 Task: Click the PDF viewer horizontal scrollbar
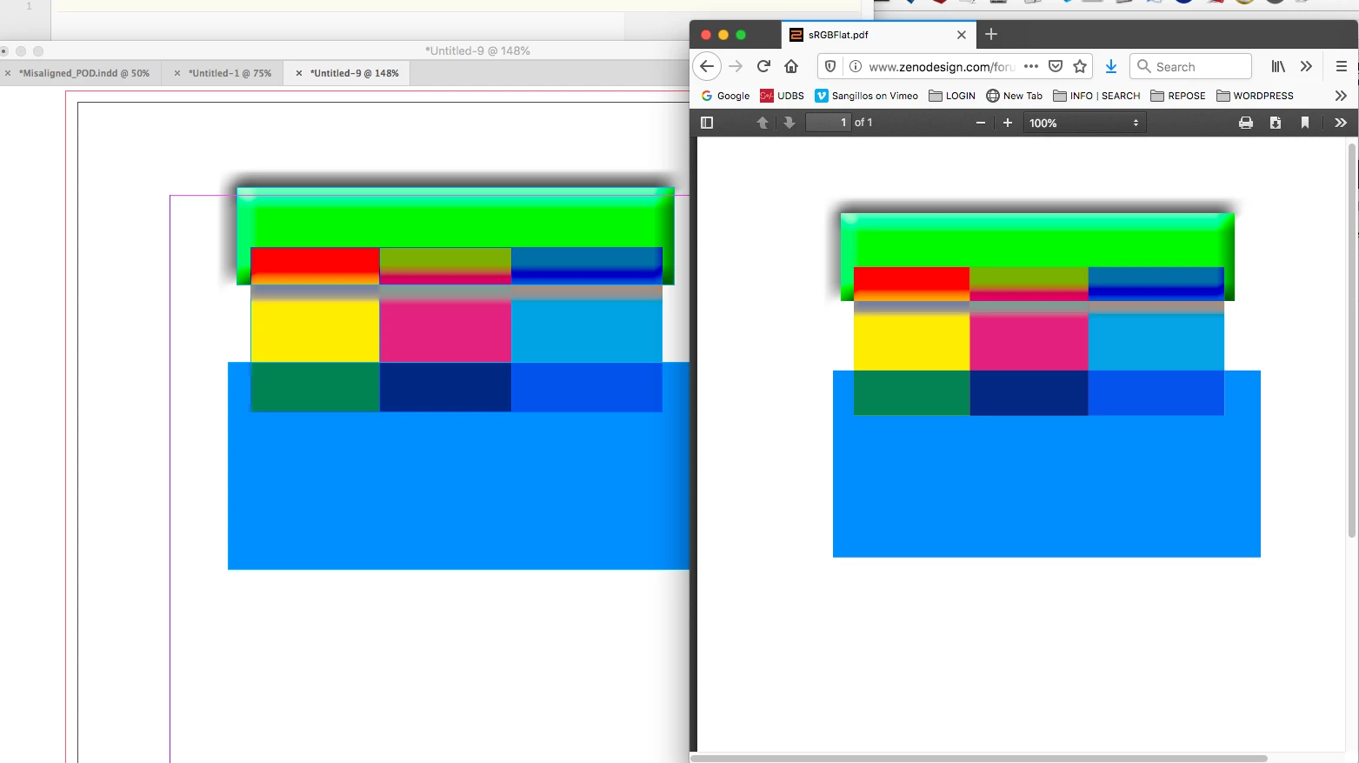click(x=979, y=758)
